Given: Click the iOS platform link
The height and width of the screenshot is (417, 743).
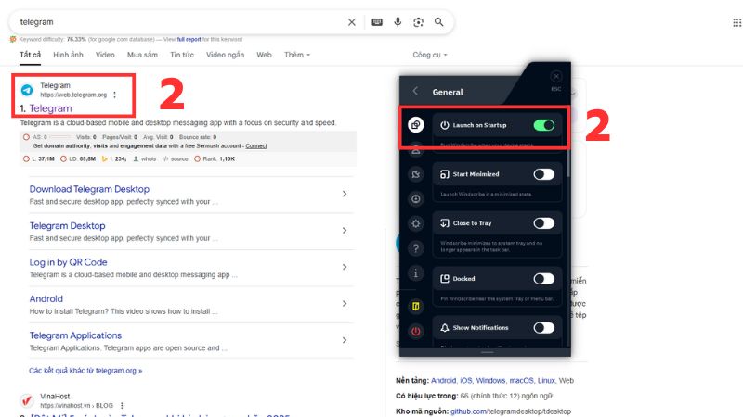Looking at the screenshot, I should click(466, 381).
